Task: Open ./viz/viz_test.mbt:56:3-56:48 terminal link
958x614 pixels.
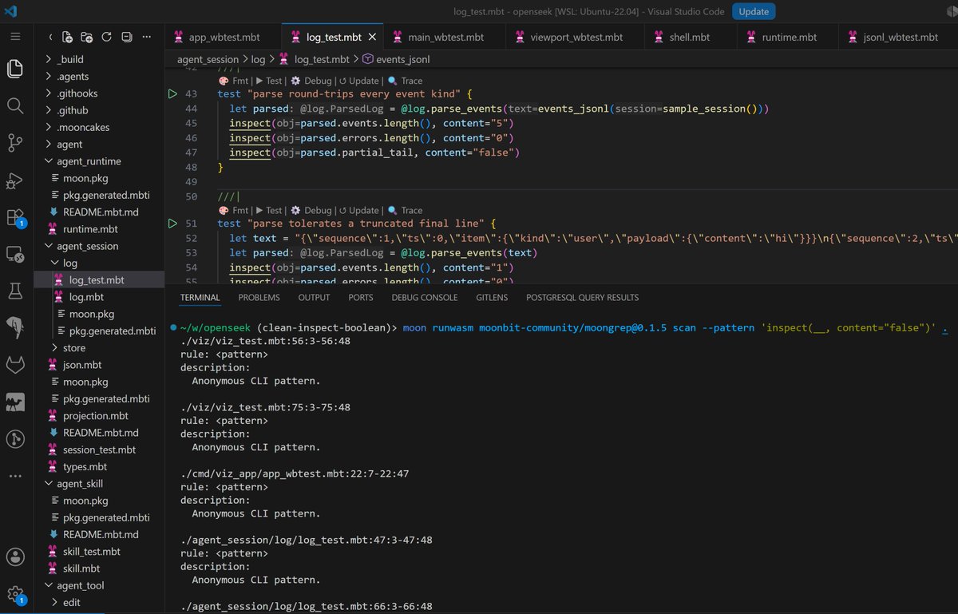Action: pos(265,341)
